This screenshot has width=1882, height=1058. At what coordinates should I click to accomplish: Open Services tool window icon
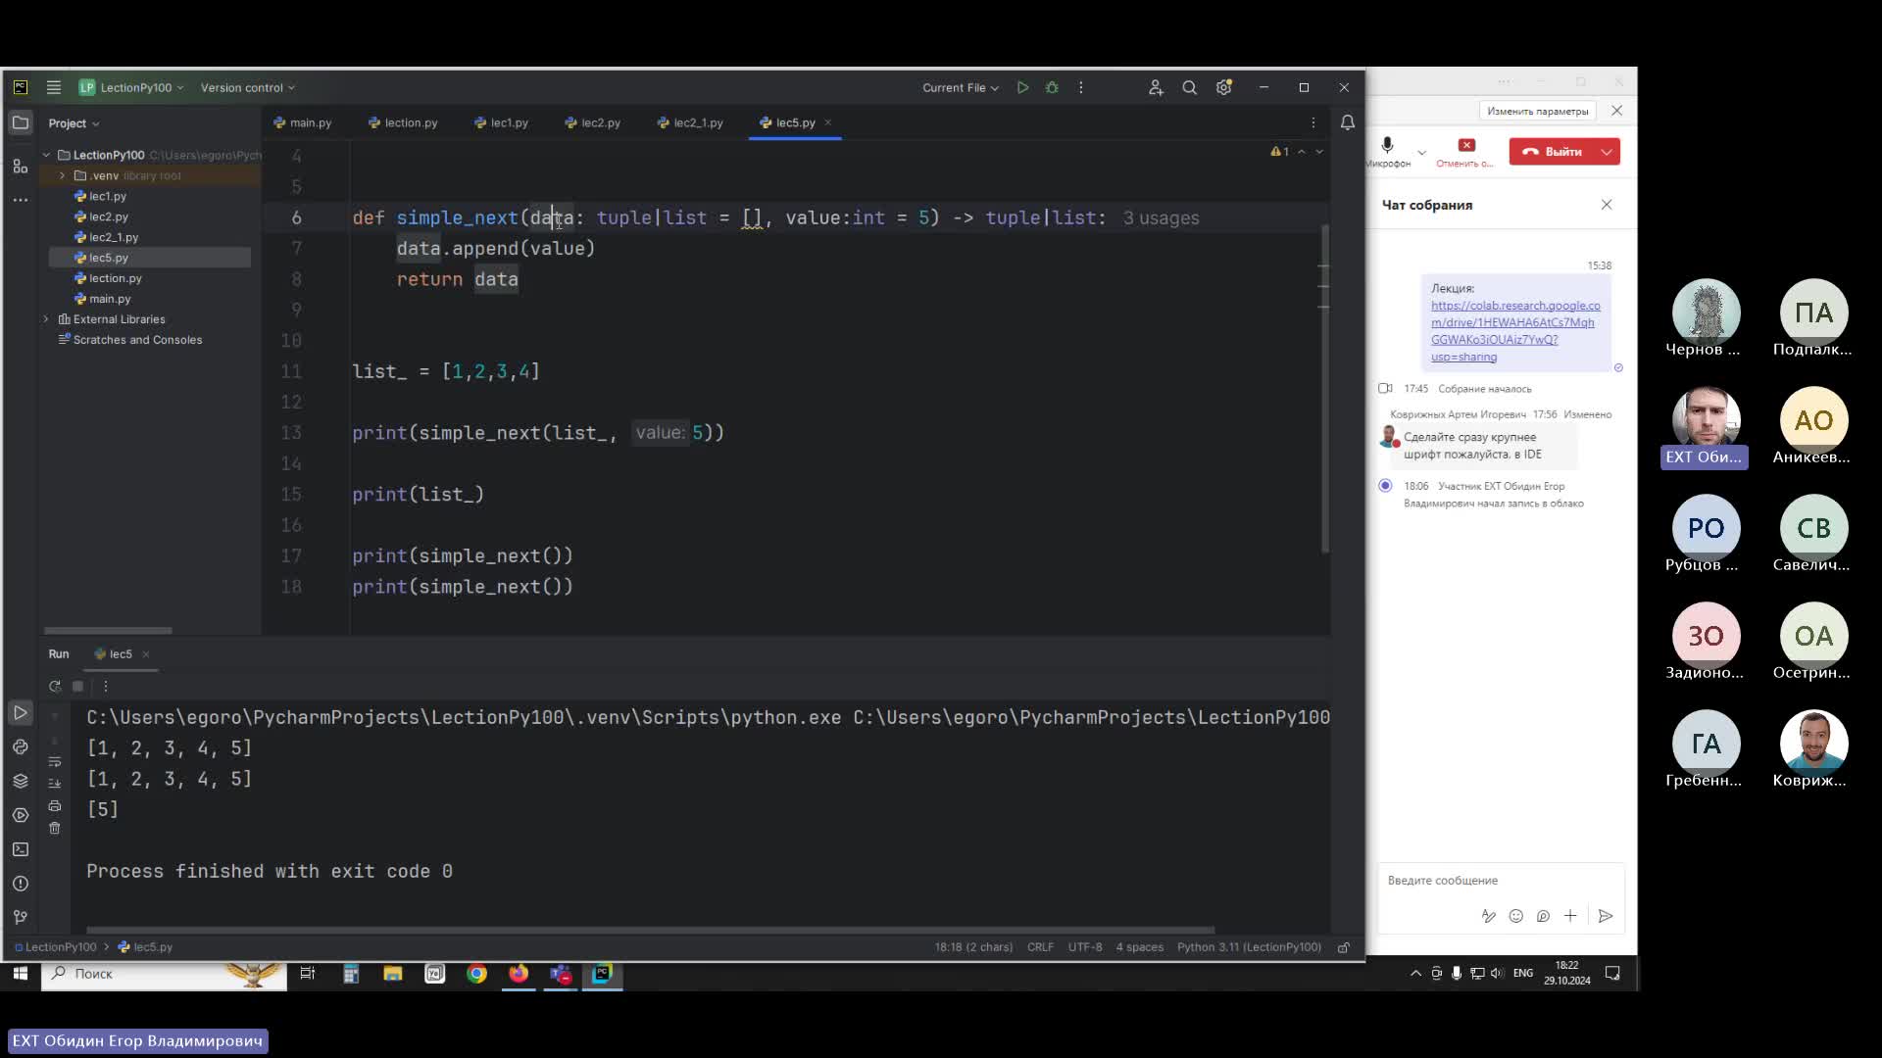[x=21, y=815]
